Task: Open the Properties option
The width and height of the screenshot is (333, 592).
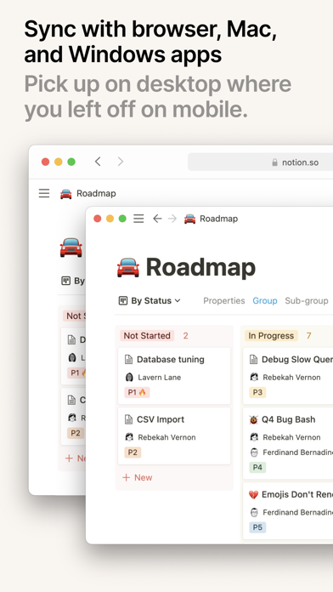Action: 224,301
